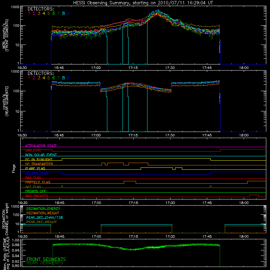Click the 17:30 tick label under rear segments plot
Screen dimensions: 270x270
click(170, 135)
